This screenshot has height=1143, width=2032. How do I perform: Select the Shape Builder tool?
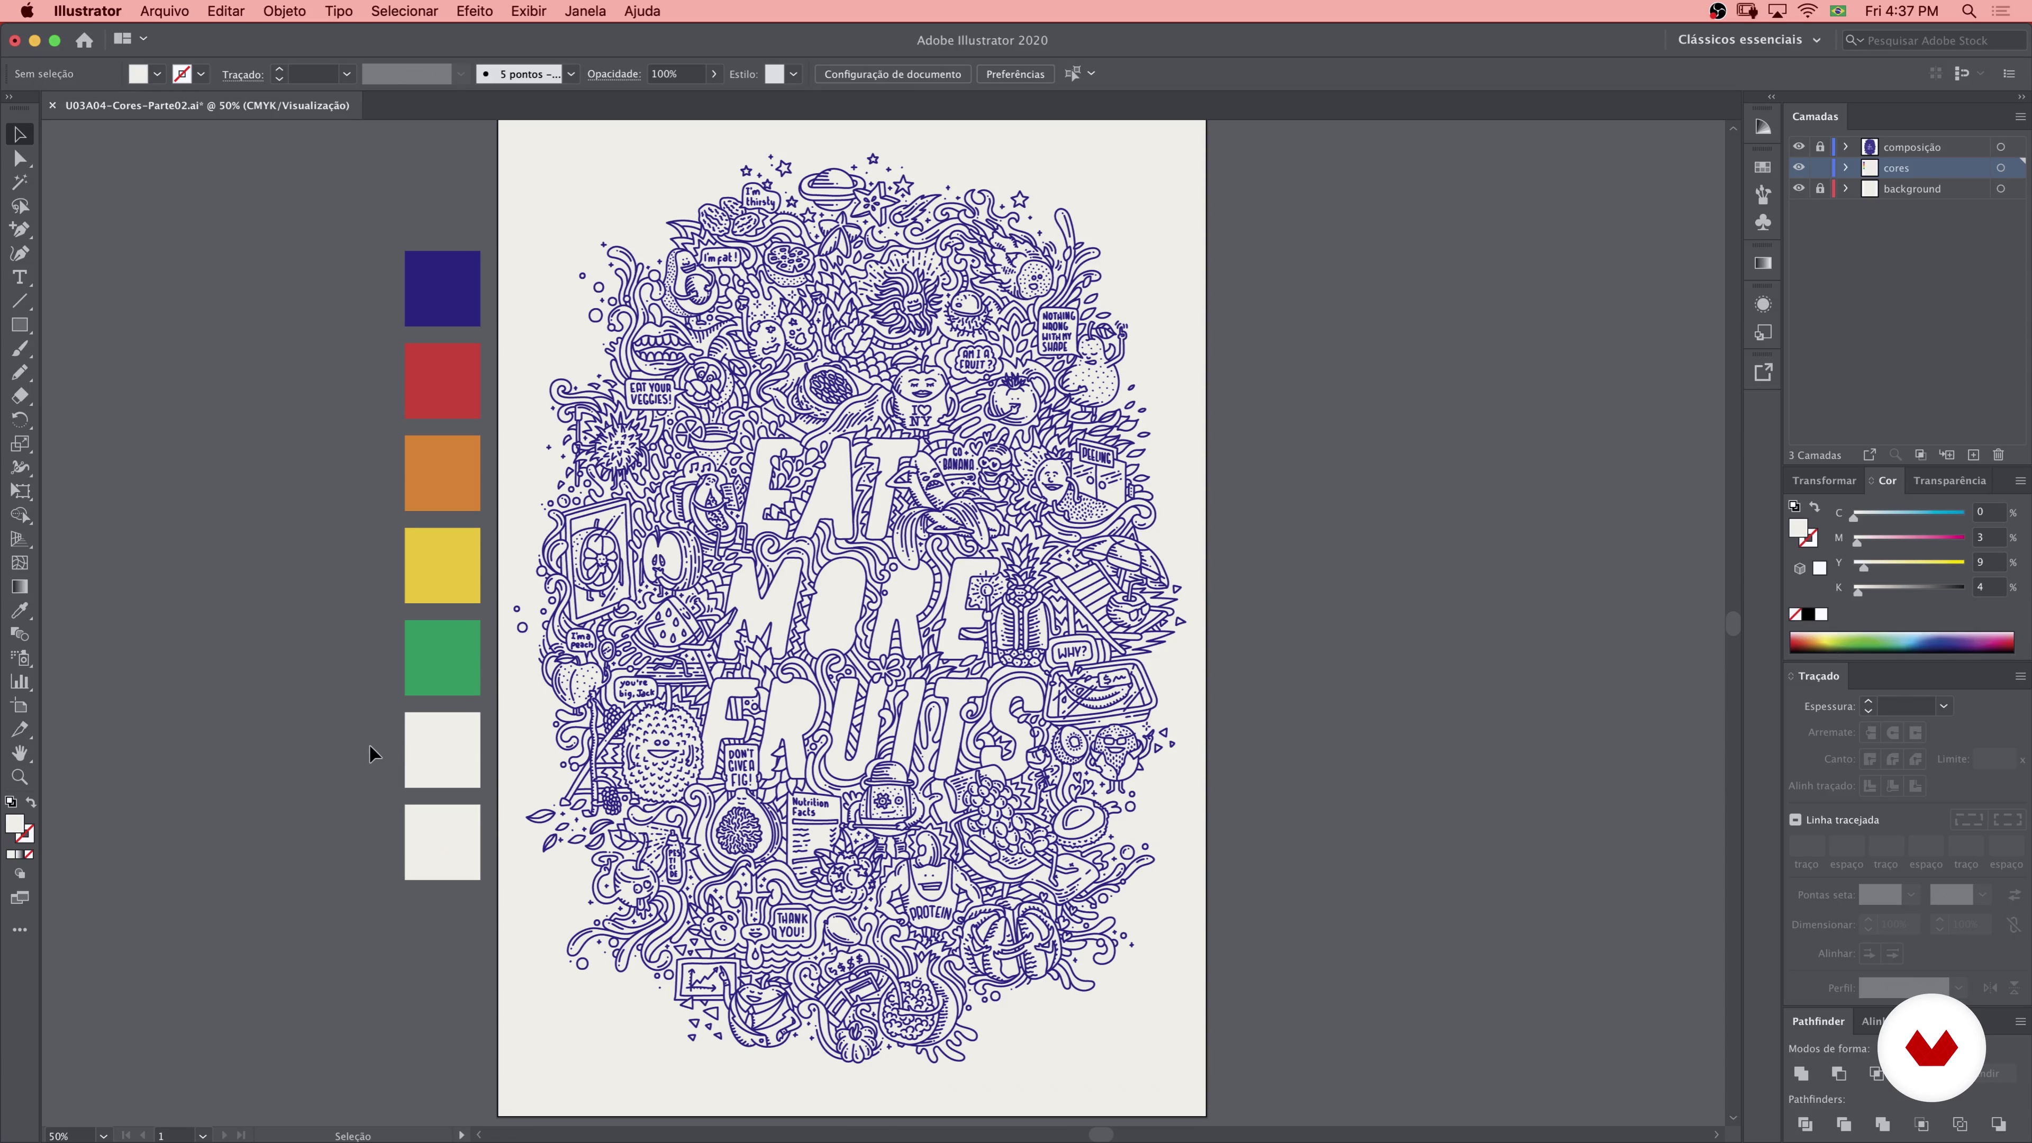coord(20,515)
